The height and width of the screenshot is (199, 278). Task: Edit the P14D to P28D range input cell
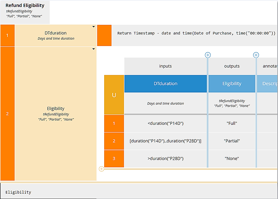click(165, 141)
